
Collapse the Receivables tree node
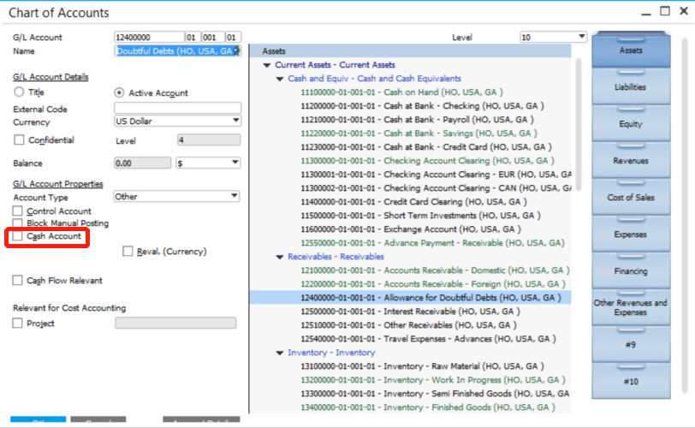[280, 257]
